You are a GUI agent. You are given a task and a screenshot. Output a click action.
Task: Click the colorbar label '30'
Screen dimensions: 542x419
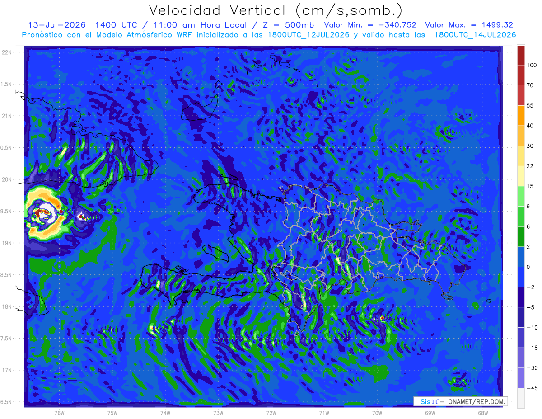click(530, 146)
